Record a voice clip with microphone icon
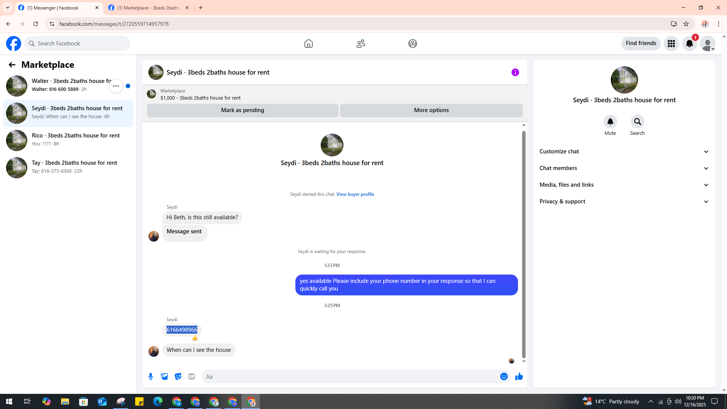Image resolution: width=727 pixels, height=409 pixels. pyautogui.click(x=151, y=376)
